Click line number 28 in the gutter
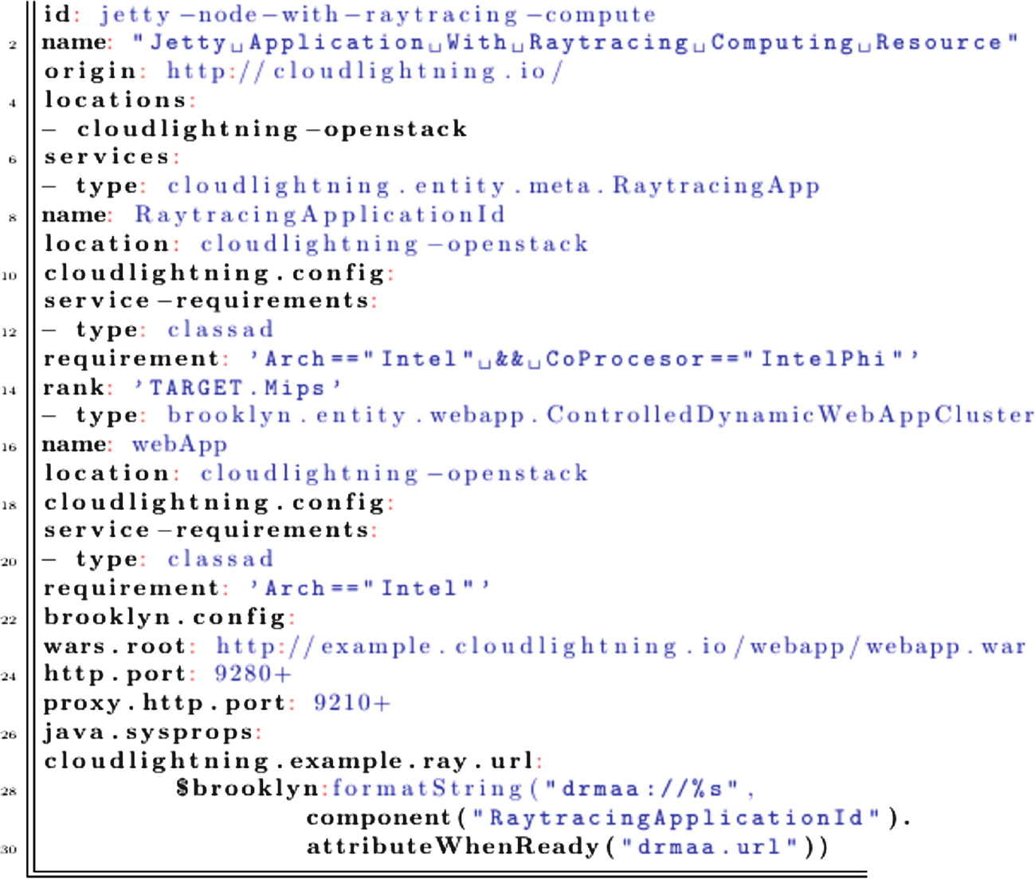The height and width of the screenshot is (879, 1035). point(10,791)
